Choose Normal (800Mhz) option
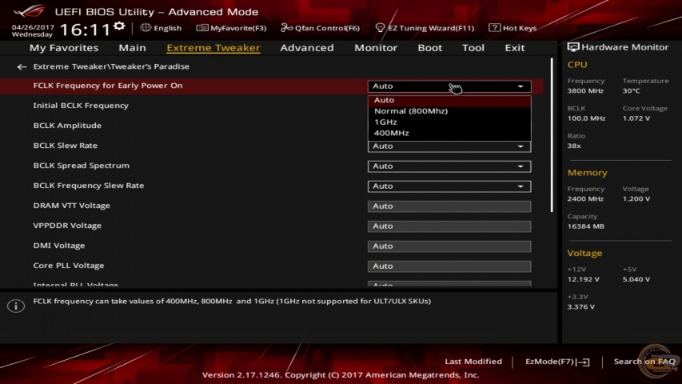Viewport: 682px width, 384px height. [x=449, y=111]
